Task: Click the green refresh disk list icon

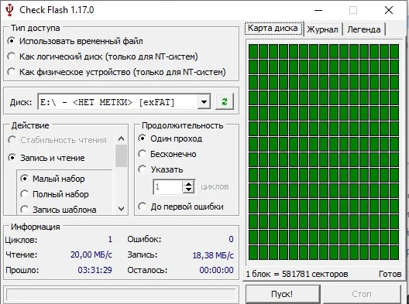Action: point(225,101)
